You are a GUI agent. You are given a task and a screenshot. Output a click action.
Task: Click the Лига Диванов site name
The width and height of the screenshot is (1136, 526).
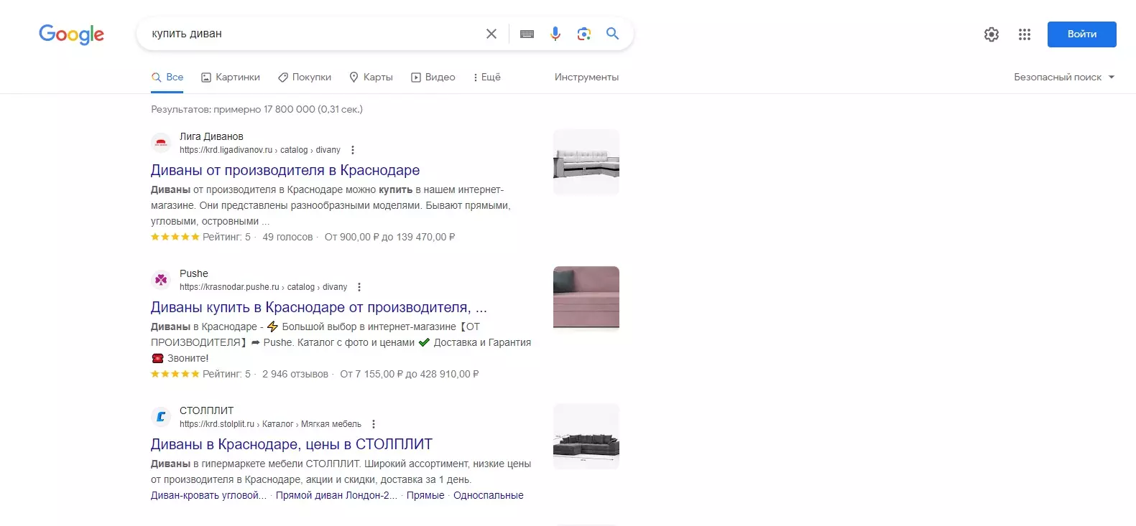coord(211,136)
